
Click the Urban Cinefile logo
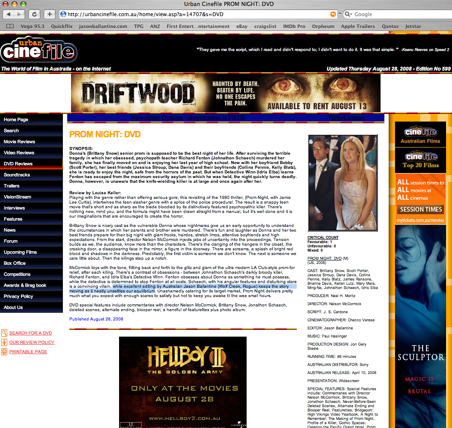click(x=39, y=50)
